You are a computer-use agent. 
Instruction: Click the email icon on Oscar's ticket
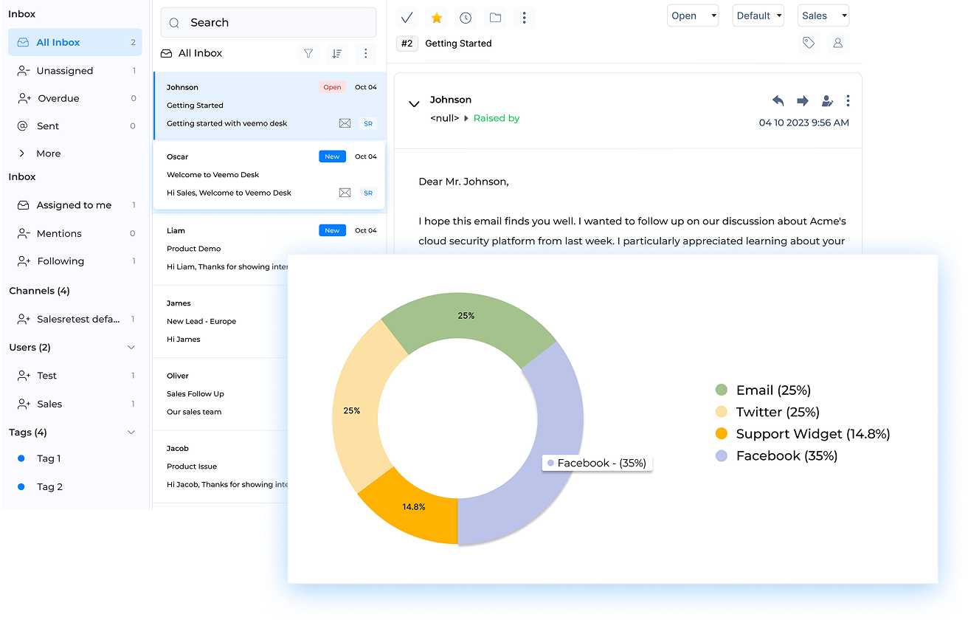tap(345, 193)
